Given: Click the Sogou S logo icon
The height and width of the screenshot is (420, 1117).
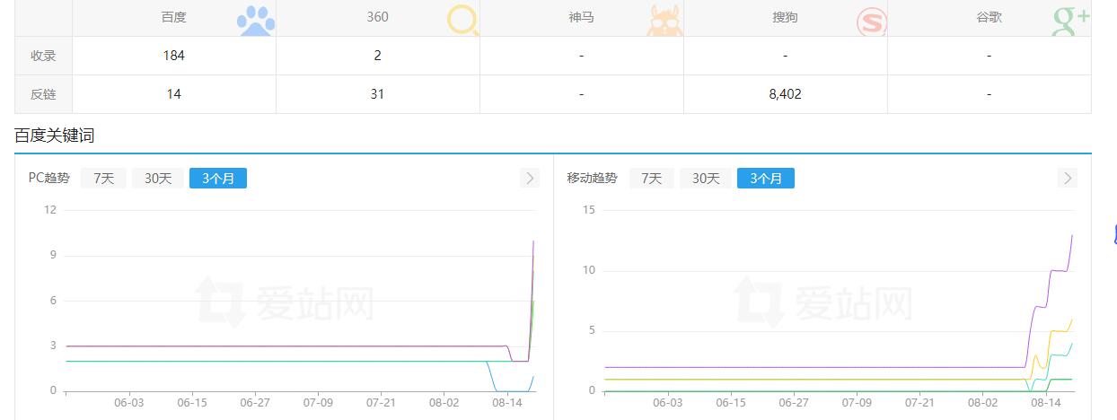Looking at the screenshot, I should click(871, 22).
